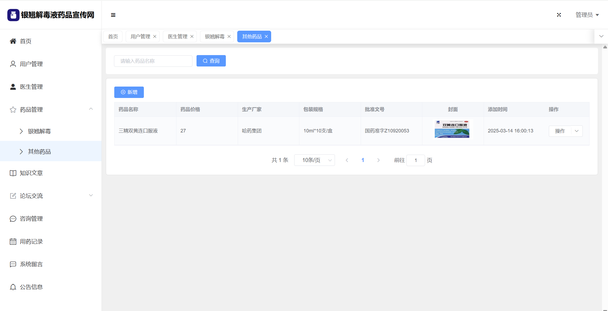
Task: Click the 双黄连口服液 cover thumbnail
Action: point(452,129)
